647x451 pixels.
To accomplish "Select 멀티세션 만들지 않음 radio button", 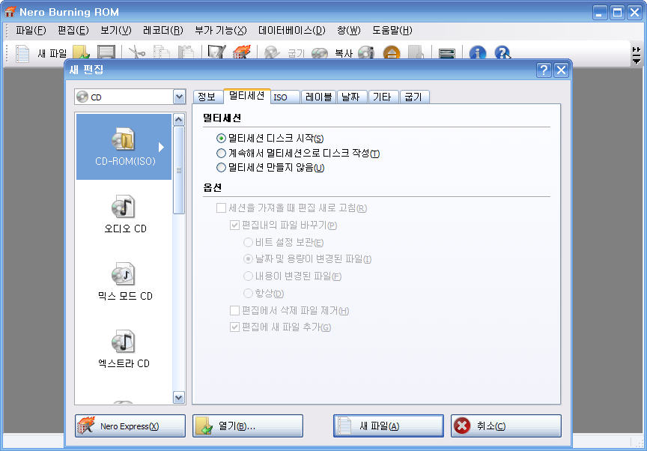I will [221, 168].
